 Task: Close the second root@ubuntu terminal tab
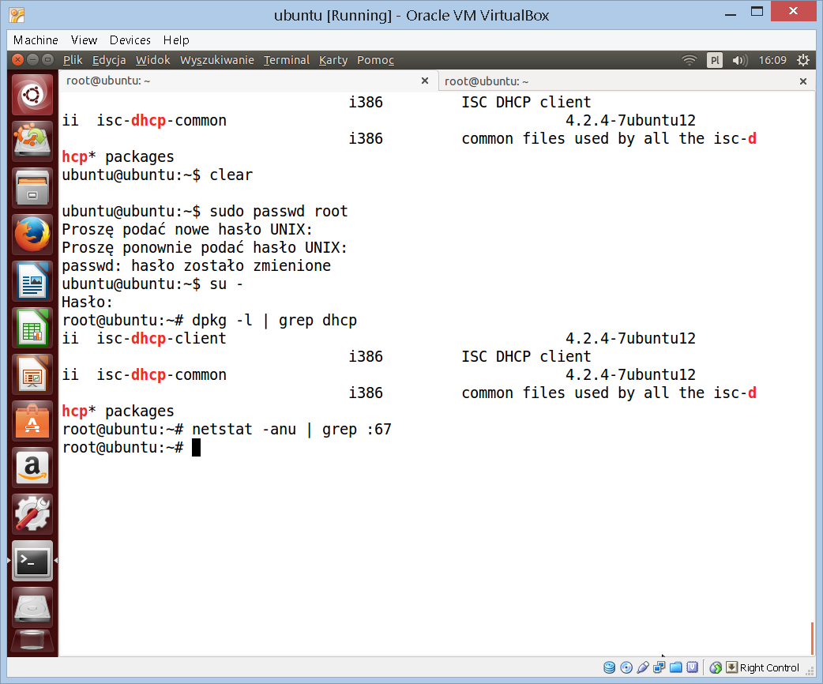(x=803, y=81)
